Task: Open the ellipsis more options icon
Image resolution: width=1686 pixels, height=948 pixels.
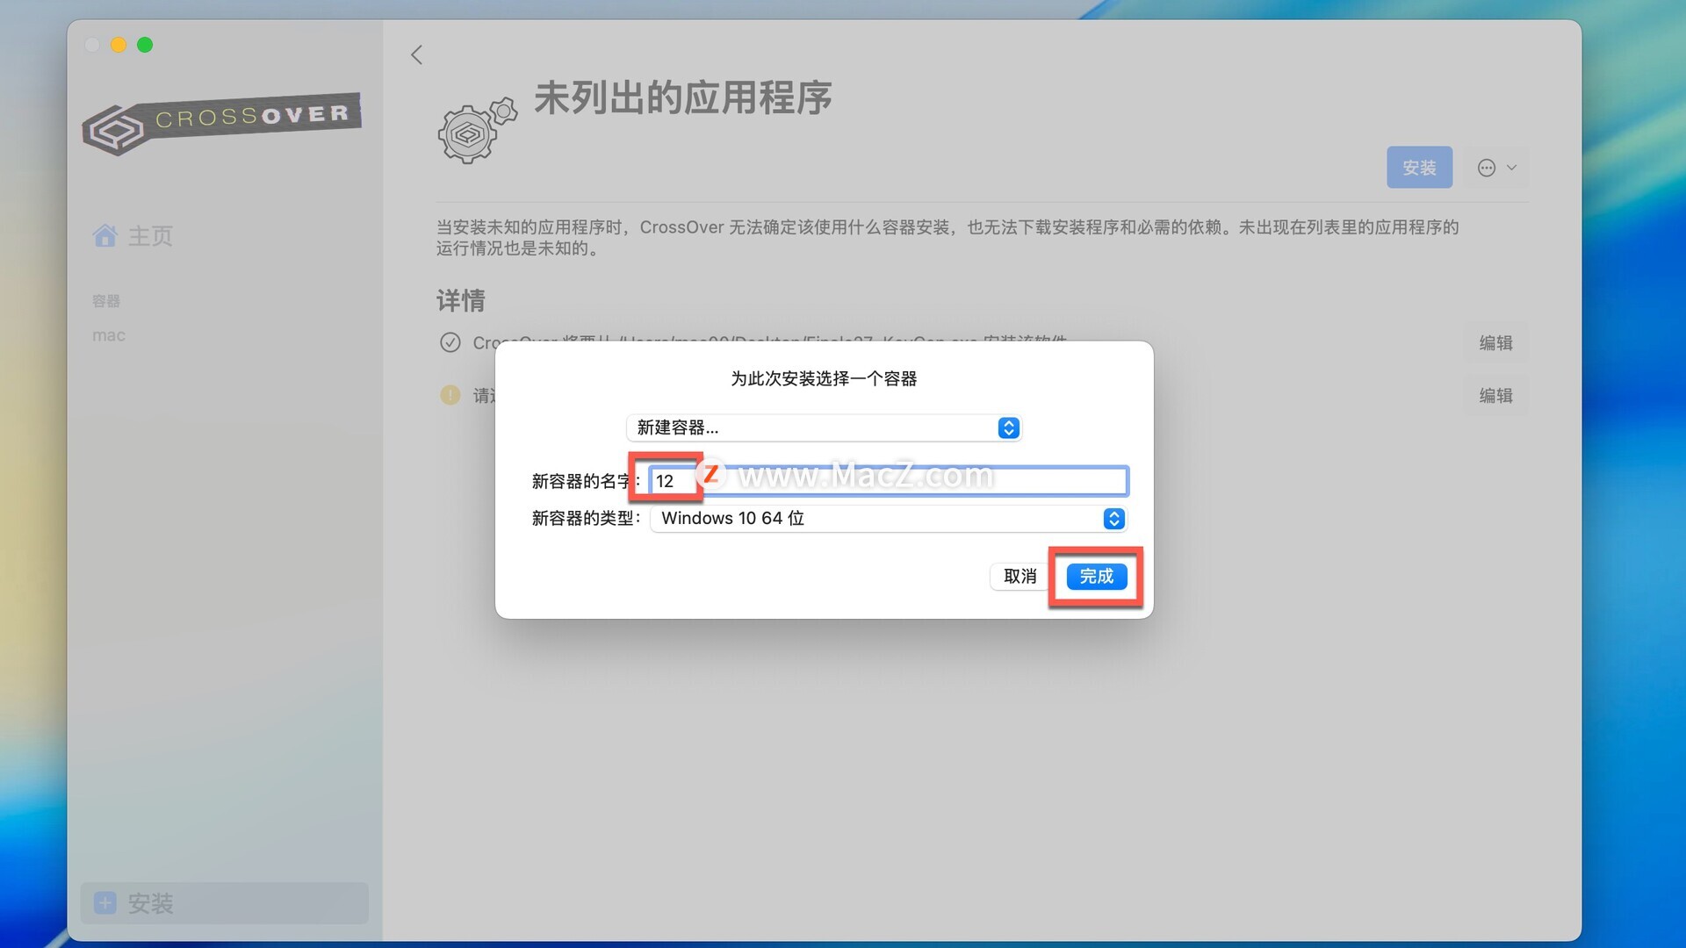Action: tap(1487, 168)
